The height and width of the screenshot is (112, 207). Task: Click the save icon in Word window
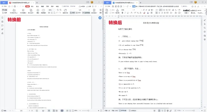tap(113, 6)
